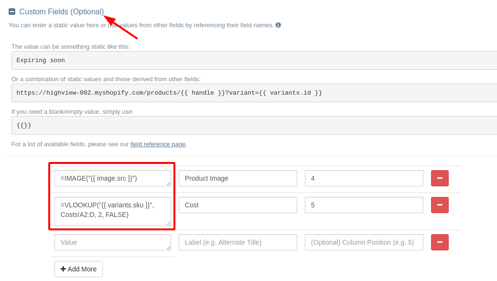The width and height of the screenshot is (497, 281).
Task: Click the Add More button
Action: tap(78, 269)
